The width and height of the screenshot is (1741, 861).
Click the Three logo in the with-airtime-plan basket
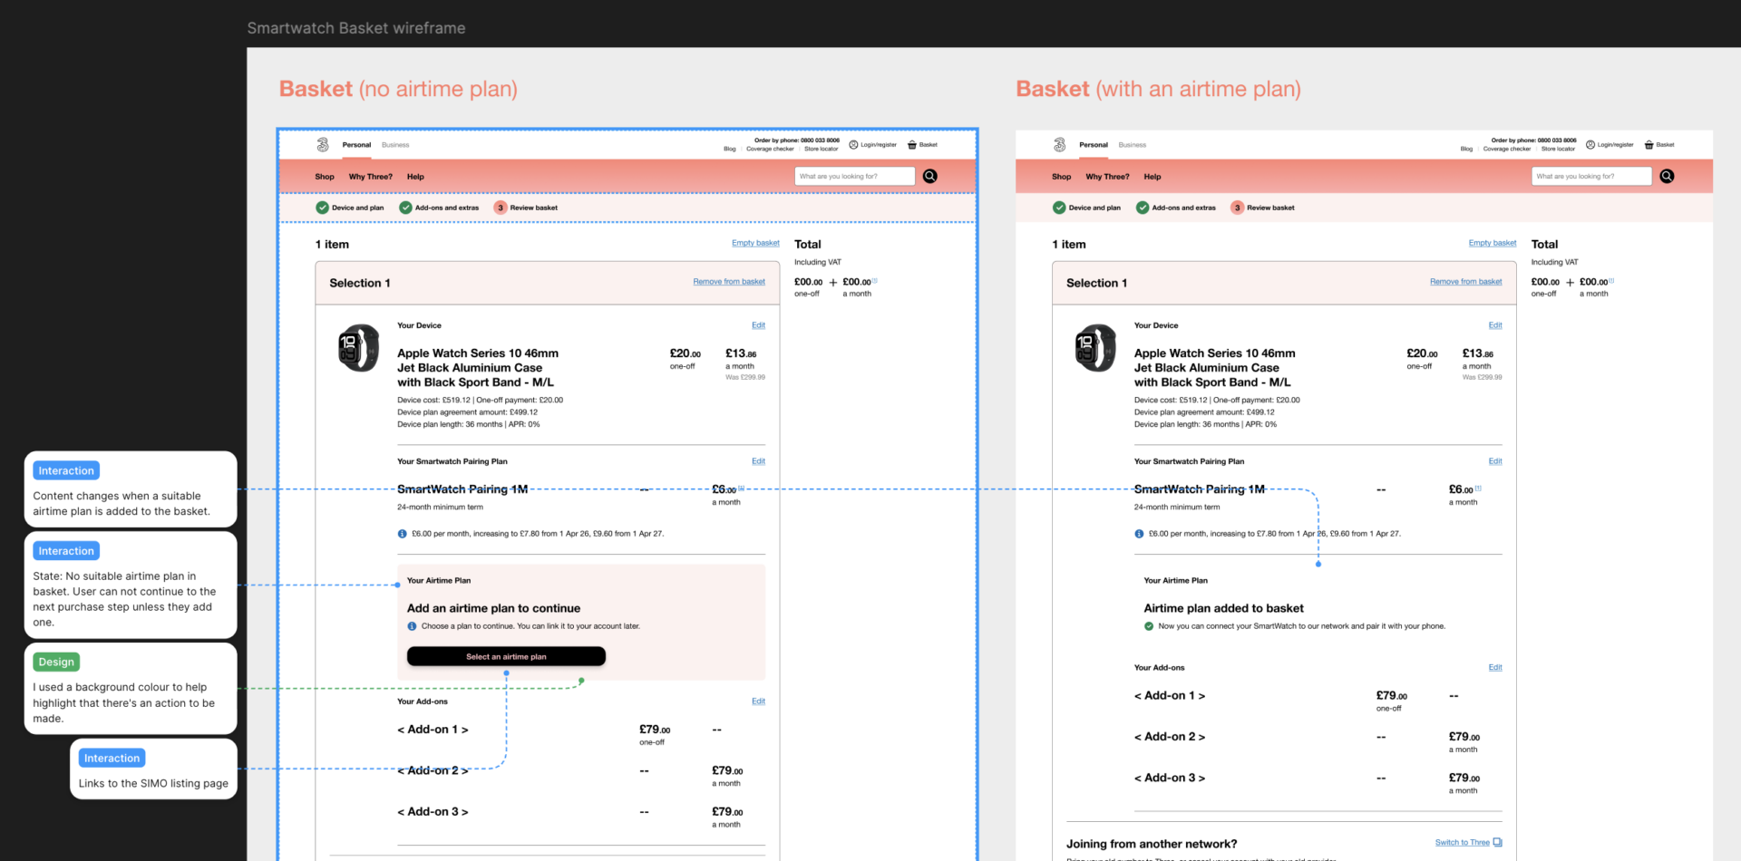pos(1059,145)
